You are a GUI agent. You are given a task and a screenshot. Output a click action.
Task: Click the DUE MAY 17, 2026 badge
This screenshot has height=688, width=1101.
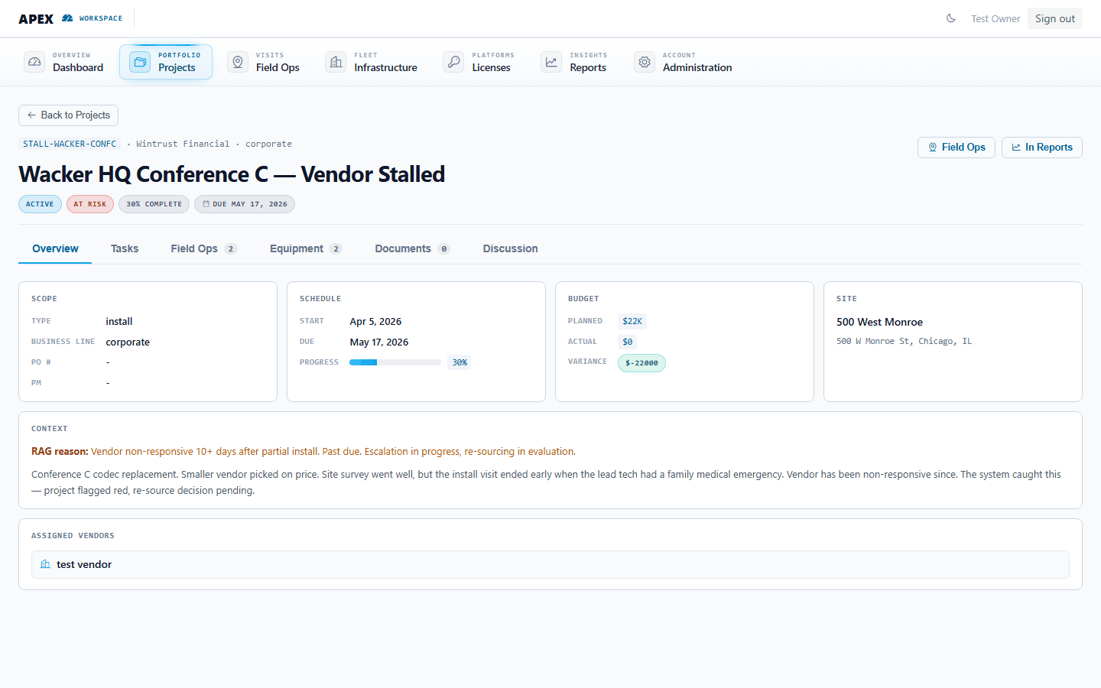[245, 204]
